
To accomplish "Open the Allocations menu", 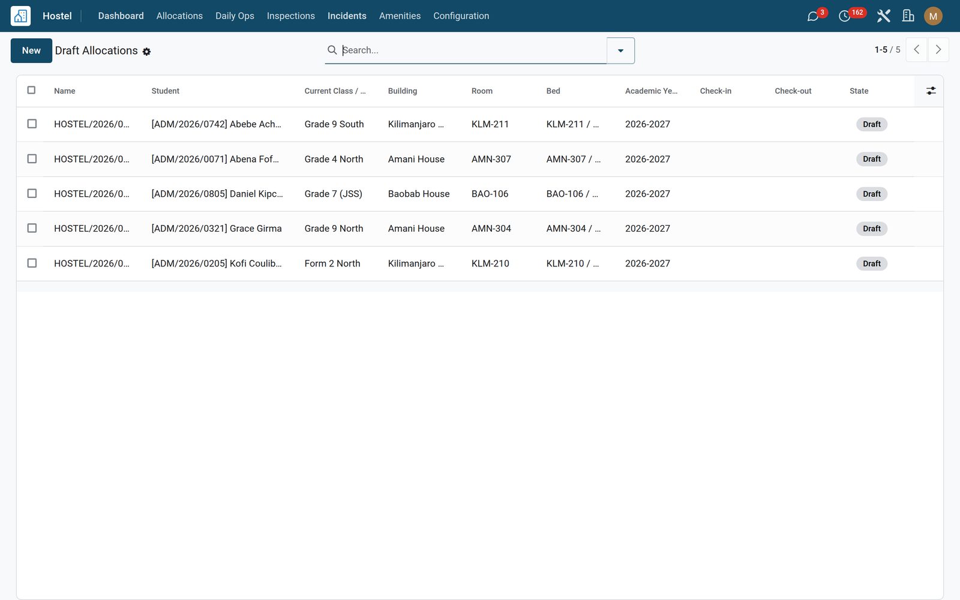I will pos(179,16).
